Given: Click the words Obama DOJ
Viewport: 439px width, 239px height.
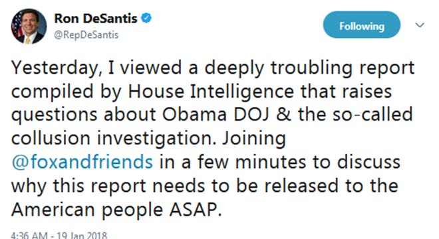Looking at the screenshot, I should [x=216, y=115].
